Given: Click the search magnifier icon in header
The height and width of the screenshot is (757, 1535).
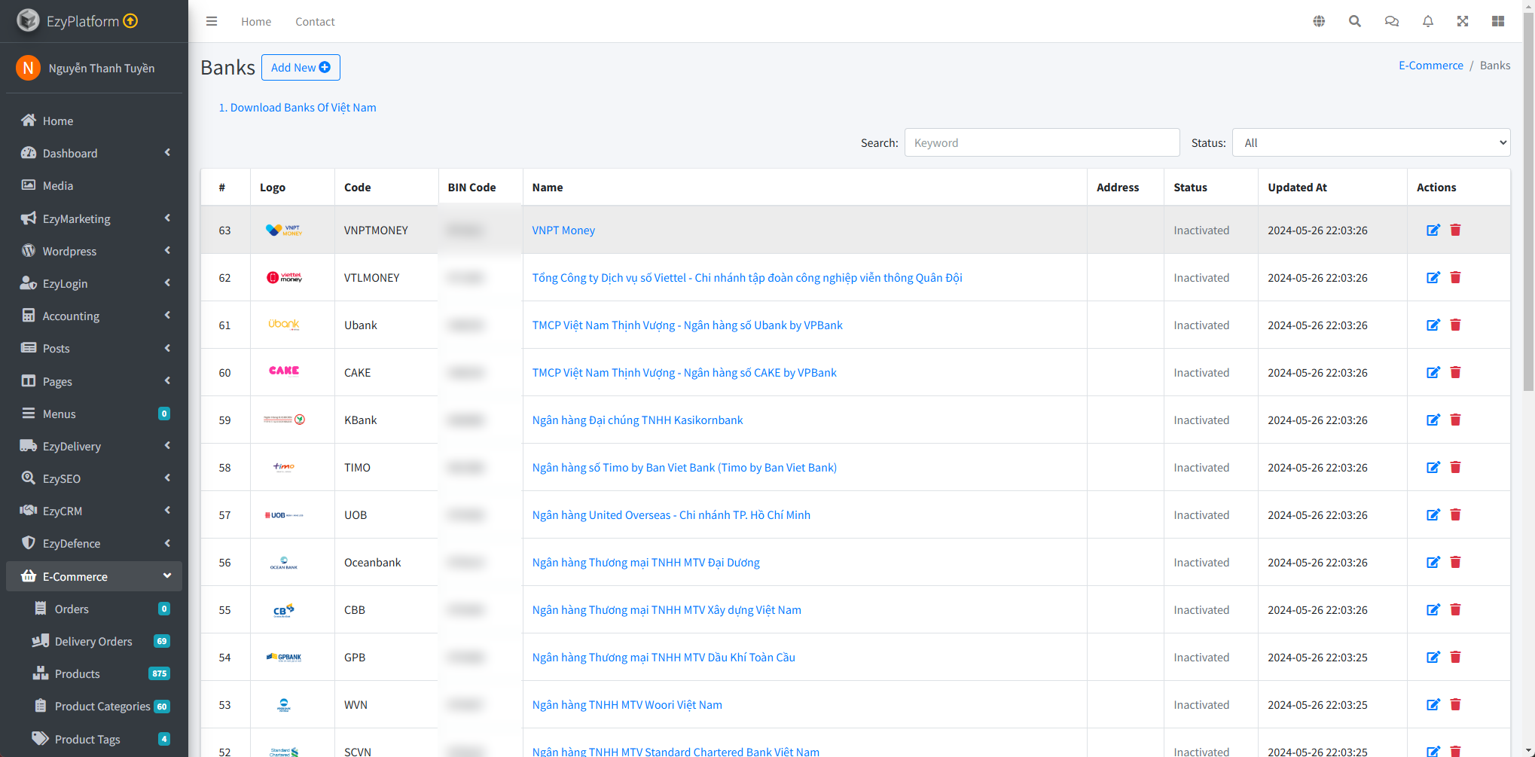Looking at the screenshot, I should click(x=1355, y=21).
